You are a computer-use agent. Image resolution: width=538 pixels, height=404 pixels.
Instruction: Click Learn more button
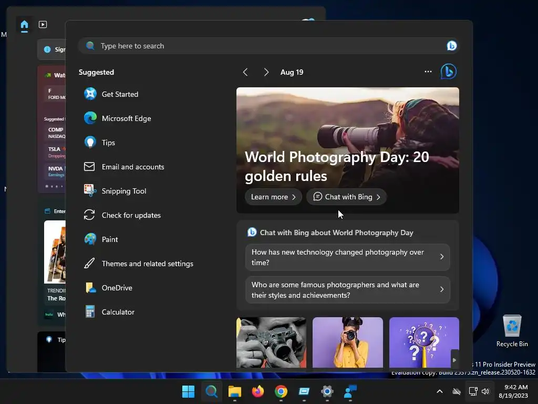pos(273,197)
